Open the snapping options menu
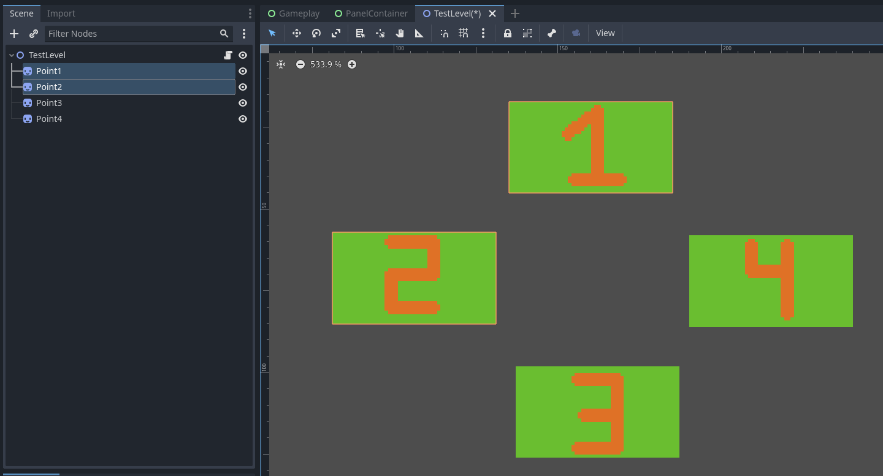The image size is (883, 476). click(x=483, y=33)
